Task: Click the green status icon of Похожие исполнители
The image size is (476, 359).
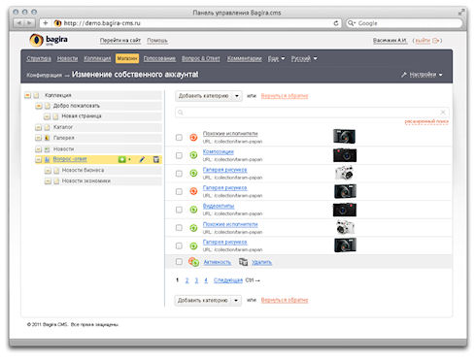Action: point(193,228)
